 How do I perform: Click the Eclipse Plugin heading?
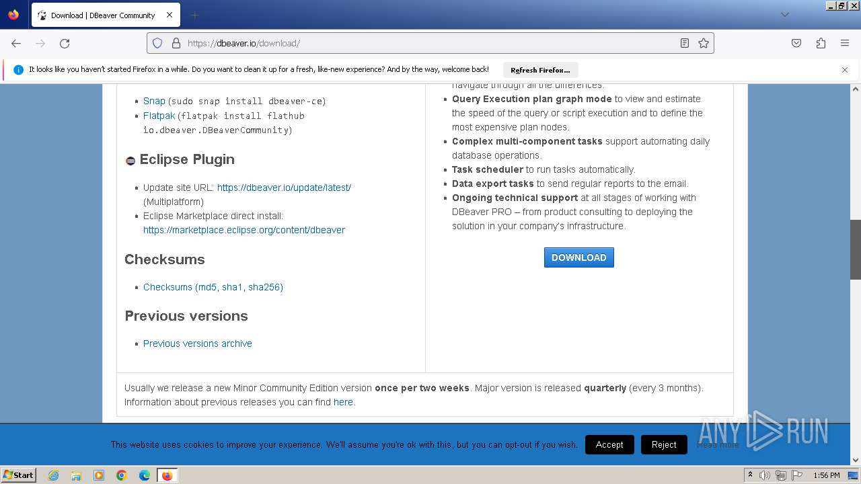pos(187,159)
